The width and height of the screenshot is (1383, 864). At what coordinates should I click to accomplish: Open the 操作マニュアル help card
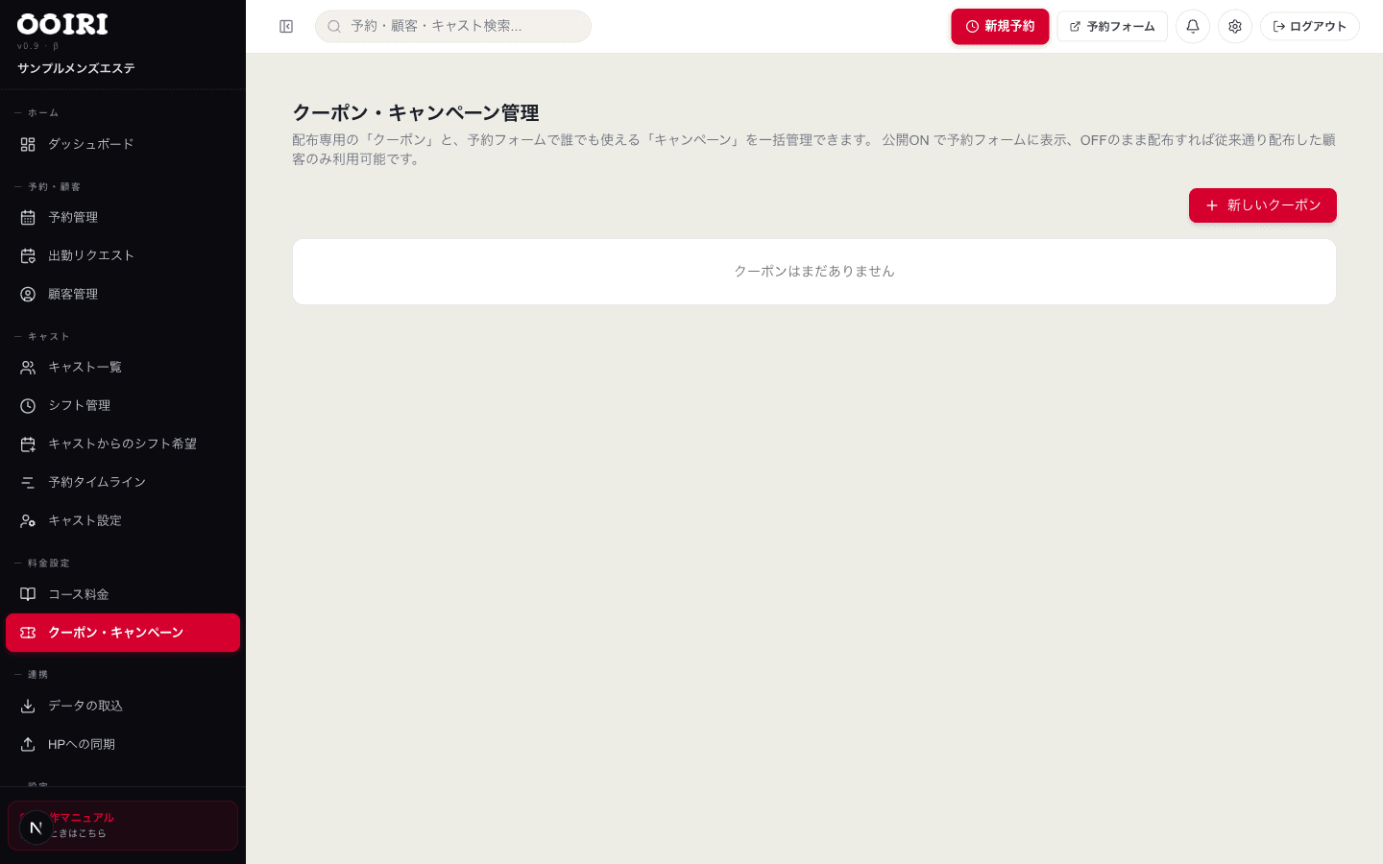tap(123, 826)
